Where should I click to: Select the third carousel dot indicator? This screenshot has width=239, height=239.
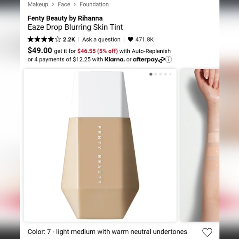pos(161,74)
